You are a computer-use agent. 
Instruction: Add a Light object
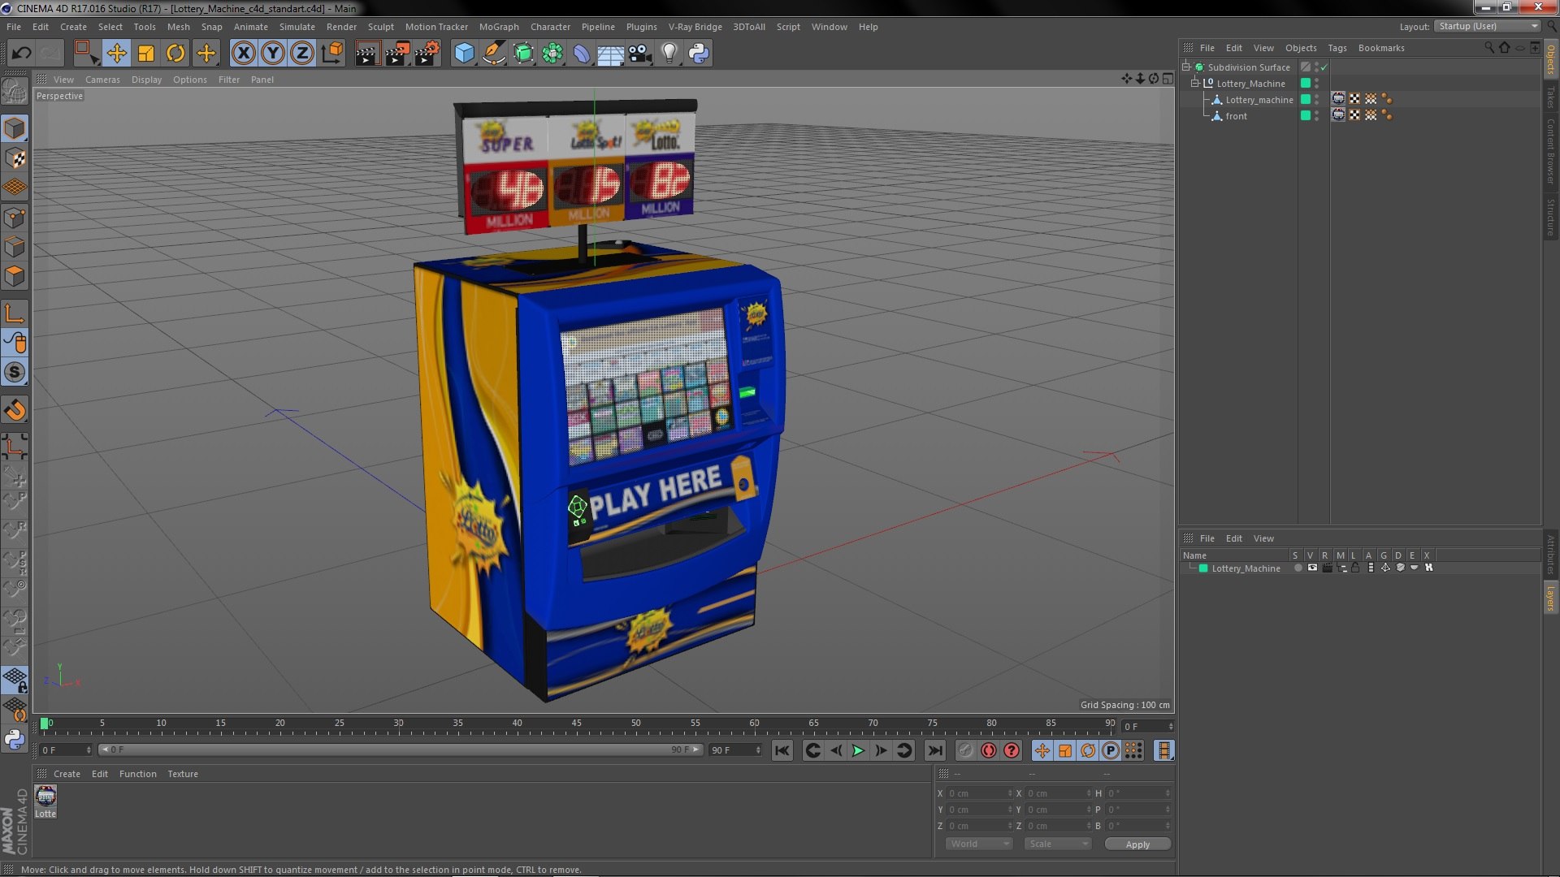(669, 54)
